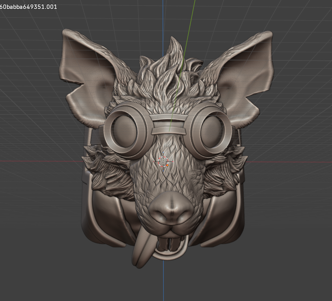Click the 3D cursor at the viewport center

163,162
